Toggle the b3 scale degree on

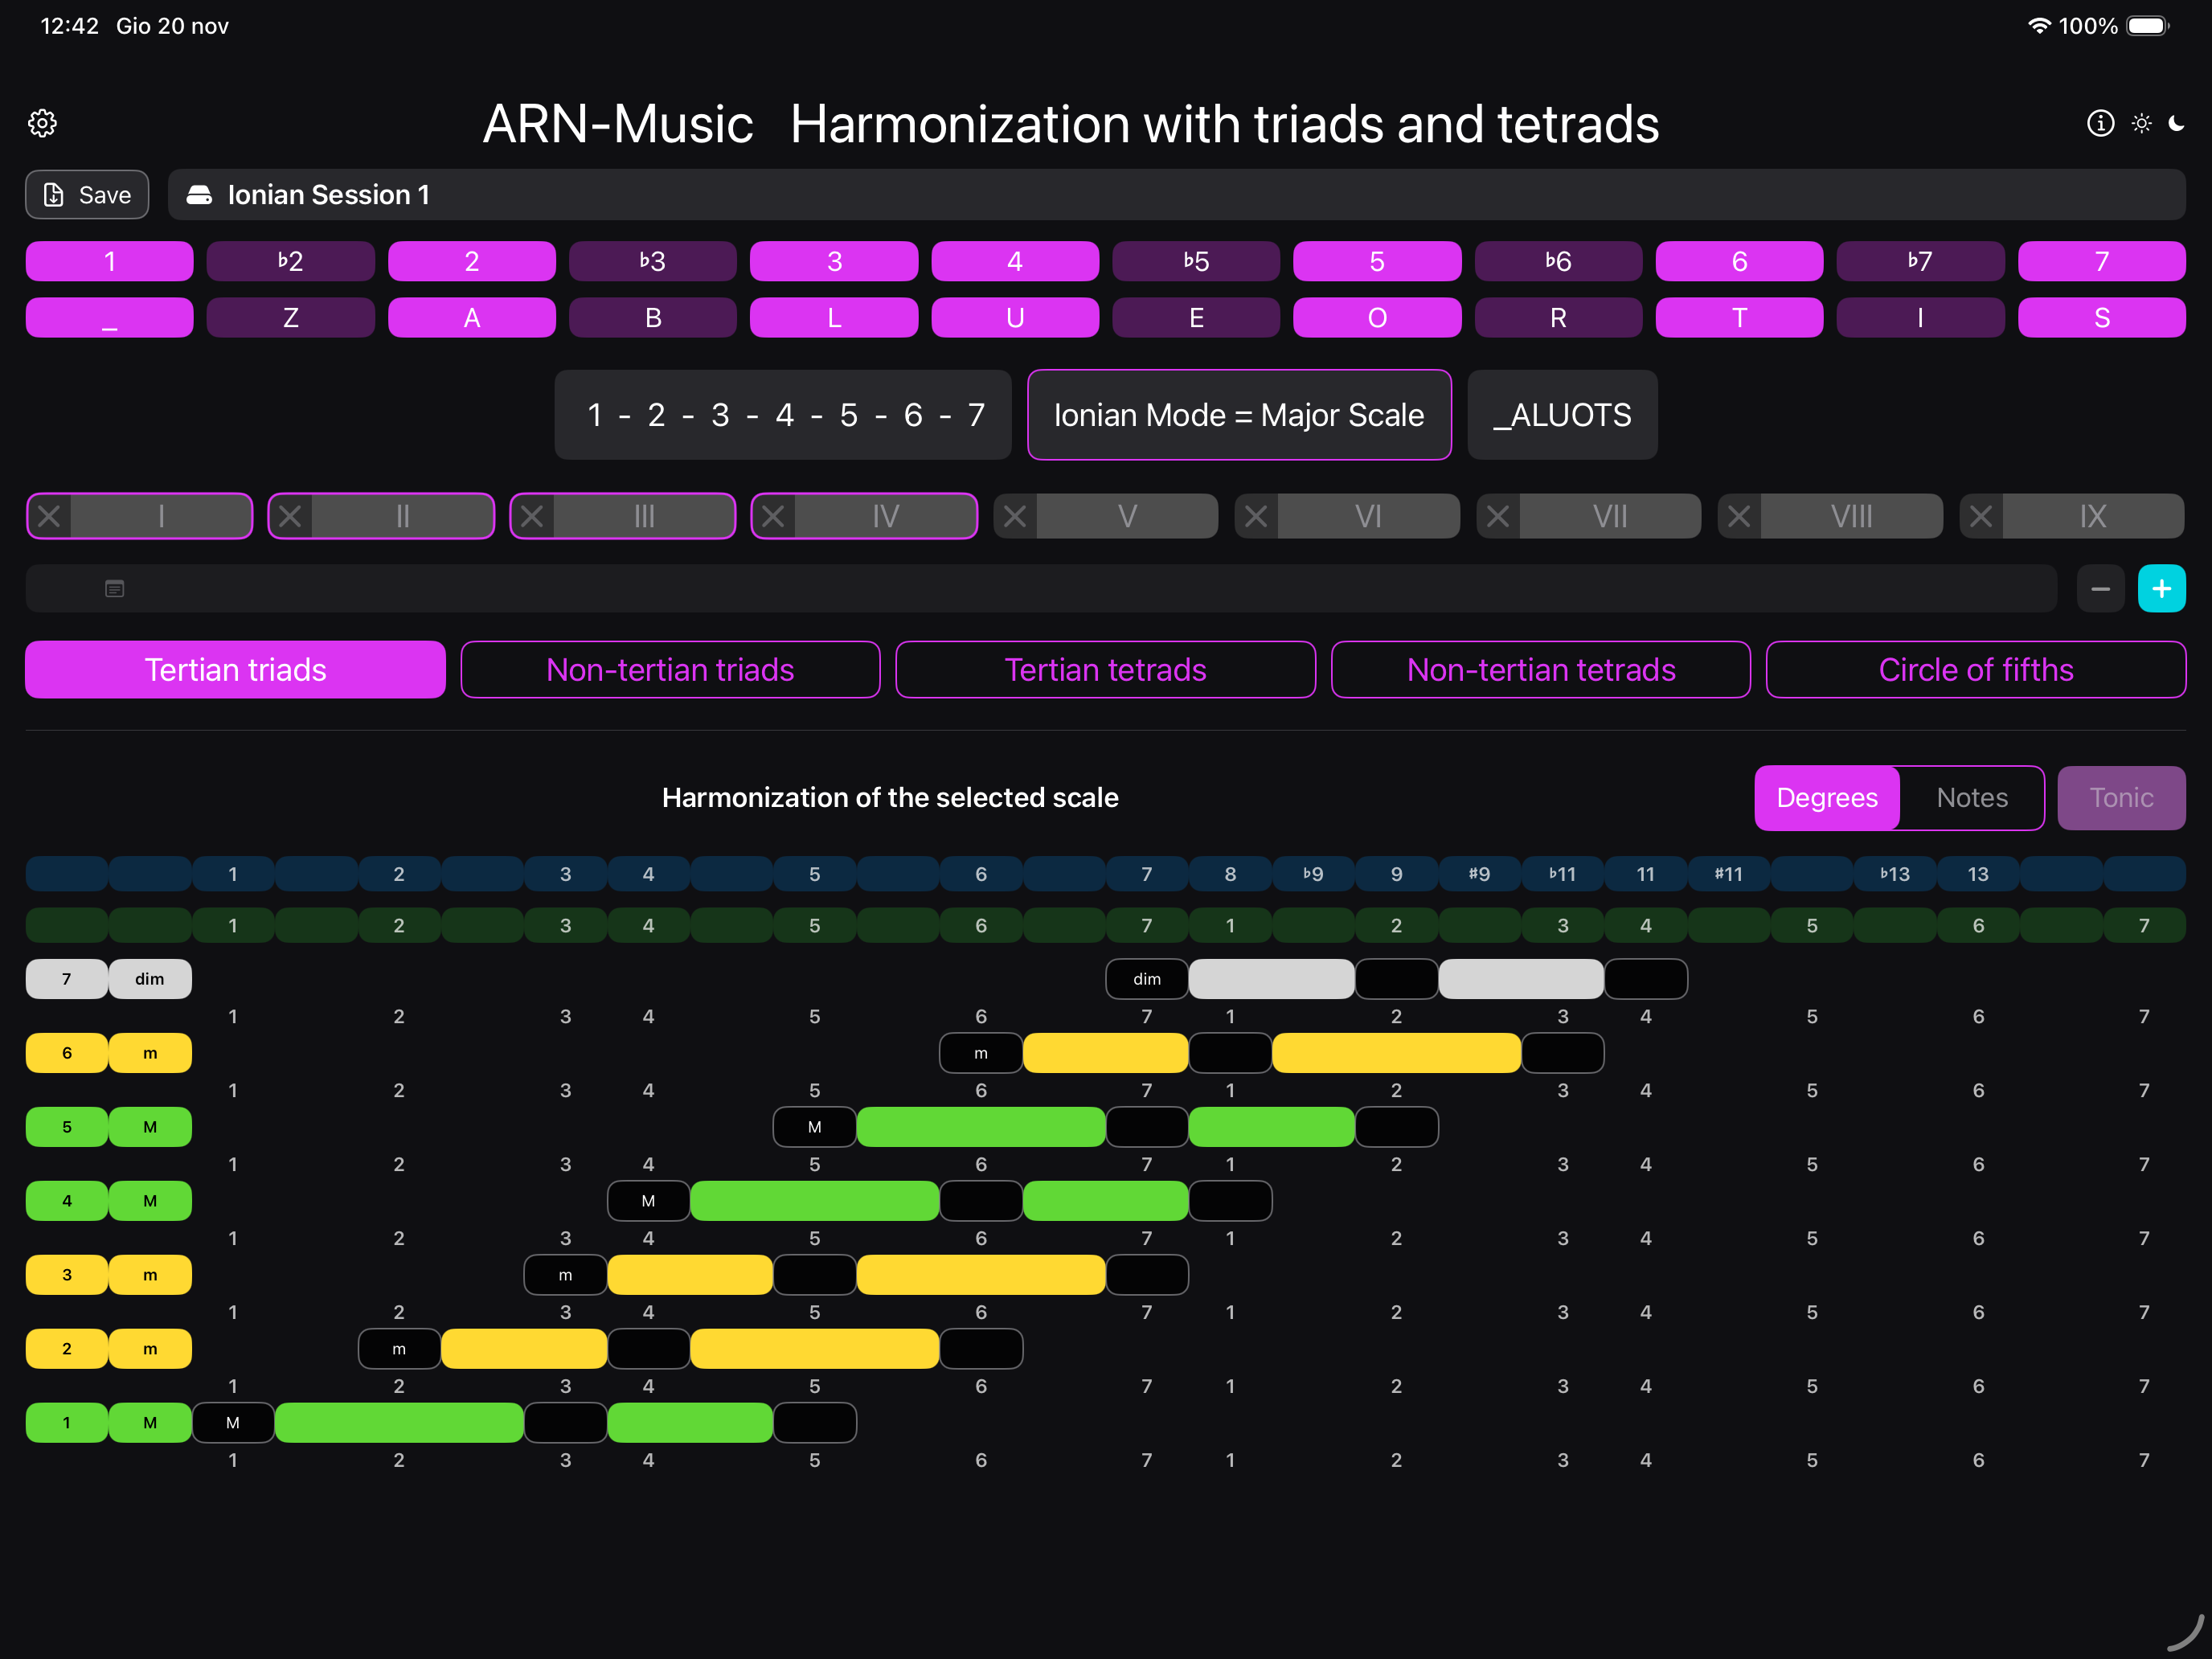pyautogui.click(x=652, y=261)
